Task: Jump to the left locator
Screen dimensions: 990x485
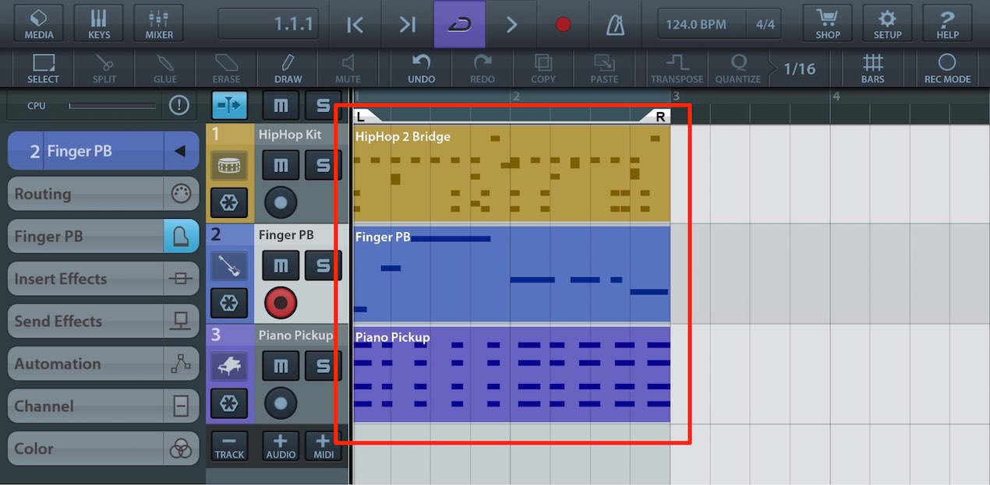Action: tap(355, 25)
